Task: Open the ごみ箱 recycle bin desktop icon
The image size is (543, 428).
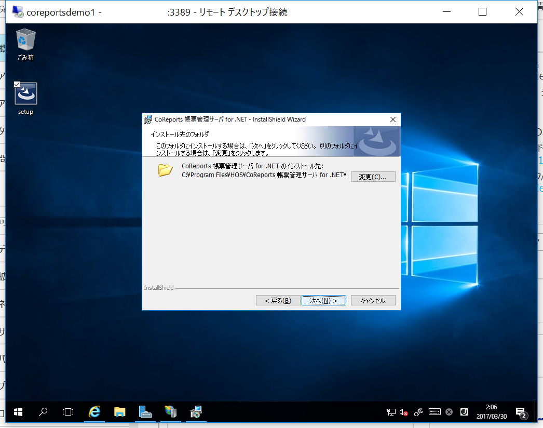Action: 25,45
